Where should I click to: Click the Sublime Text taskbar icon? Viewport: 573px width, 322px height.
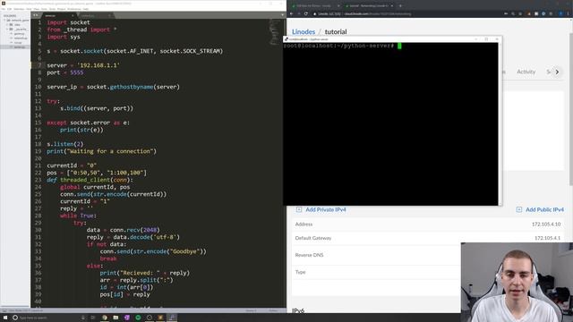pyautogui.click(x=160, y=318)
